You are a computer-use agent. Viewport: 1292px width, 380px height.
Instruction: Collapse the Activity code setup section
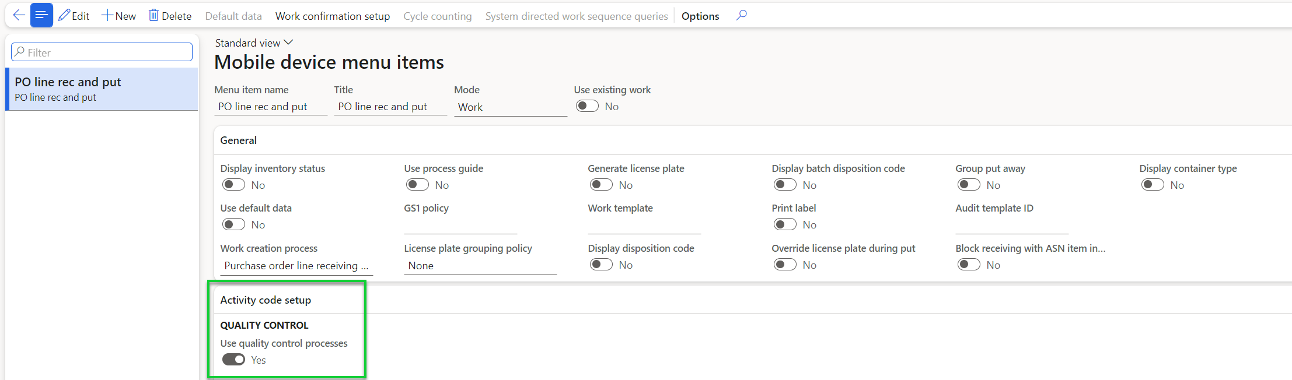(753, 300)
